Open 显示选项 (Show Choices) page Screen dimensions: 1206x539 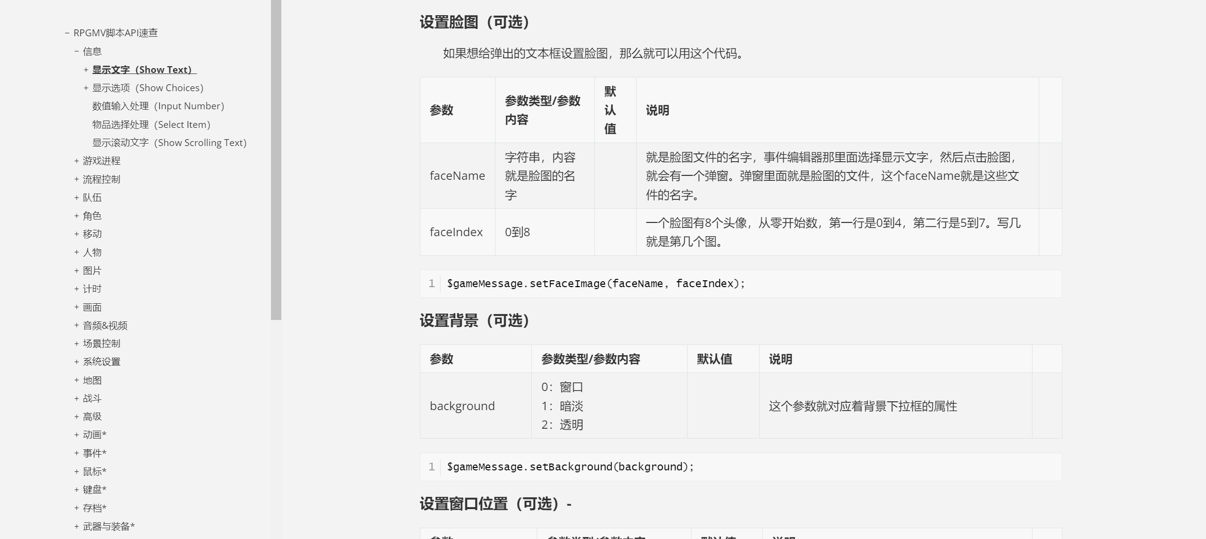(148, 88)
